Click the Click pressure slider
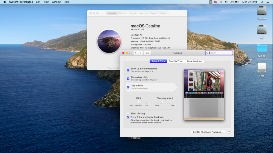Viewport: 273px width, 153px height. tap(139, 102)
